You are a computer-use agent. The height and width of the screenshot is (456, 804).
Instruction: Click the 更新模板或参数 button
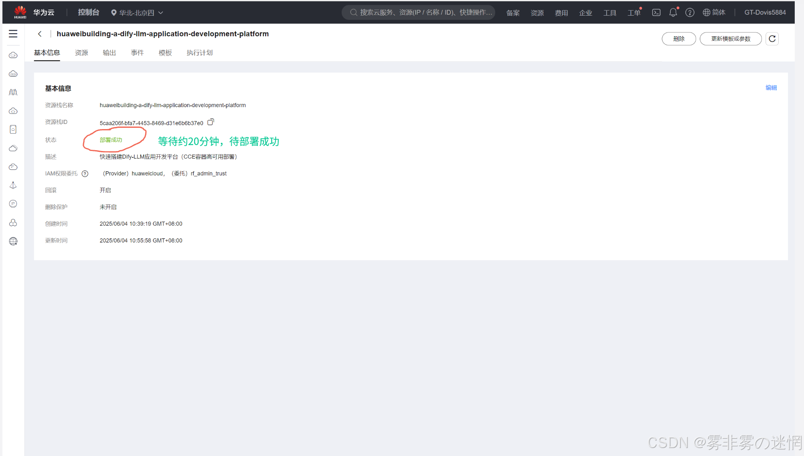(x=731, y=39)
